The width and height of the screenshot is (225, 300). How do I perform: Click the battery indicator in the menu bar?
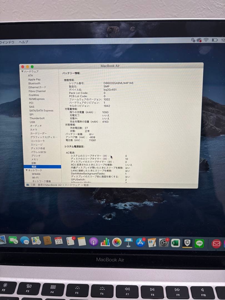point(215,40)
